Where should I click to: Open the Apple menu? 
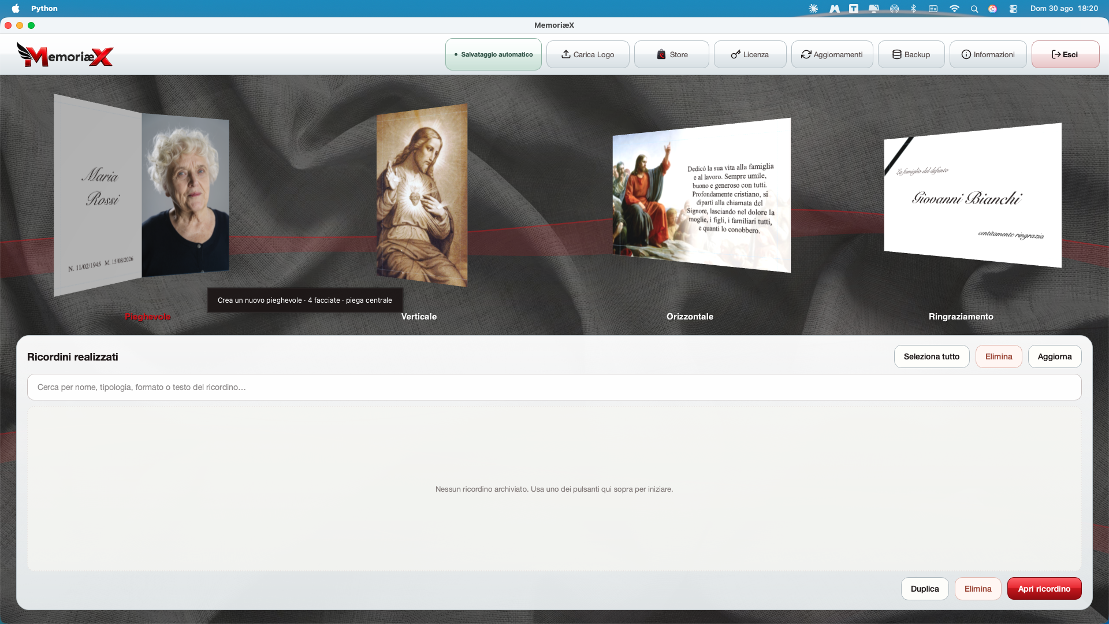pyautogui.click(x=16, y=8)
